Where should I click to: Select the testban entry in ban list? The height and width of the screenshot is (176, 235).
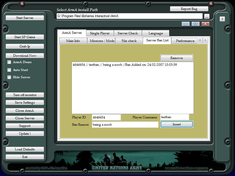point(125,65)
